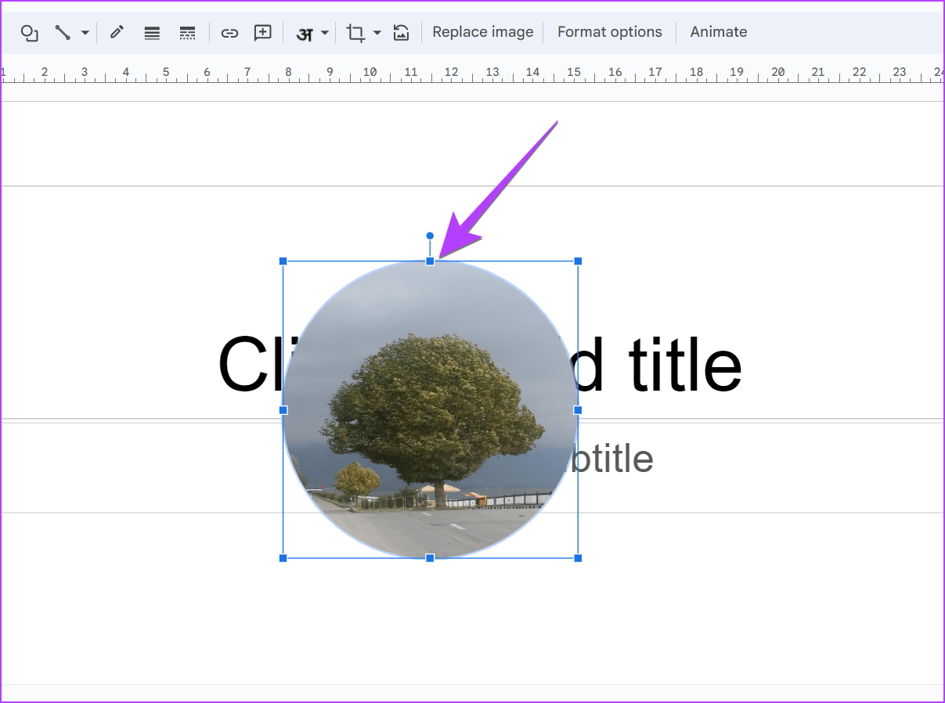Activate the crop image tool
Image resolution: width=945 pixels, height=703 pixels.
(354, 32)
